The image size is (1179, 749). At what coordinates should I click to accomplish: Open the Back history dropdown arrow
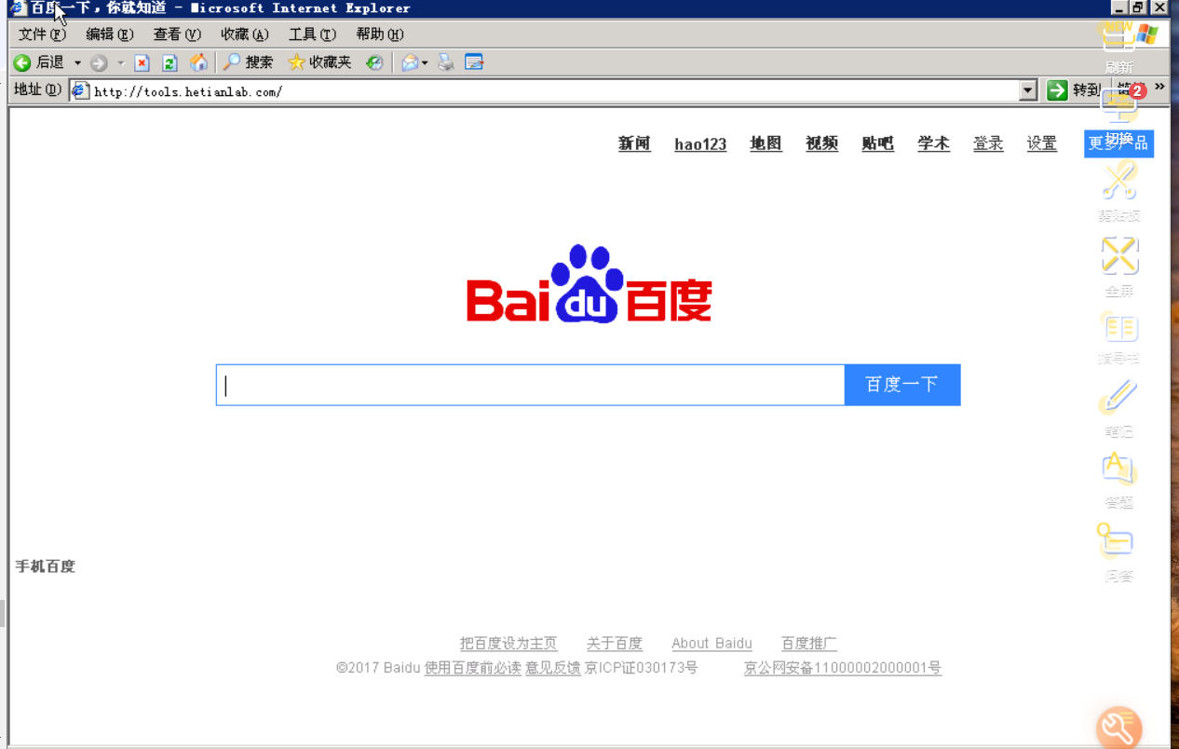(x=77, y=63)
